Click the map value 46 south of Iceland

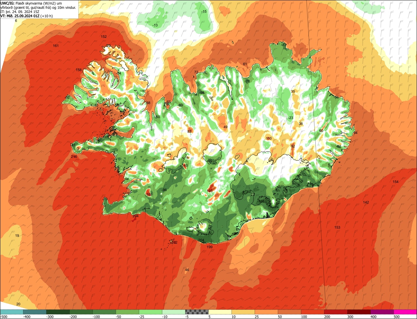pos(187,270)
